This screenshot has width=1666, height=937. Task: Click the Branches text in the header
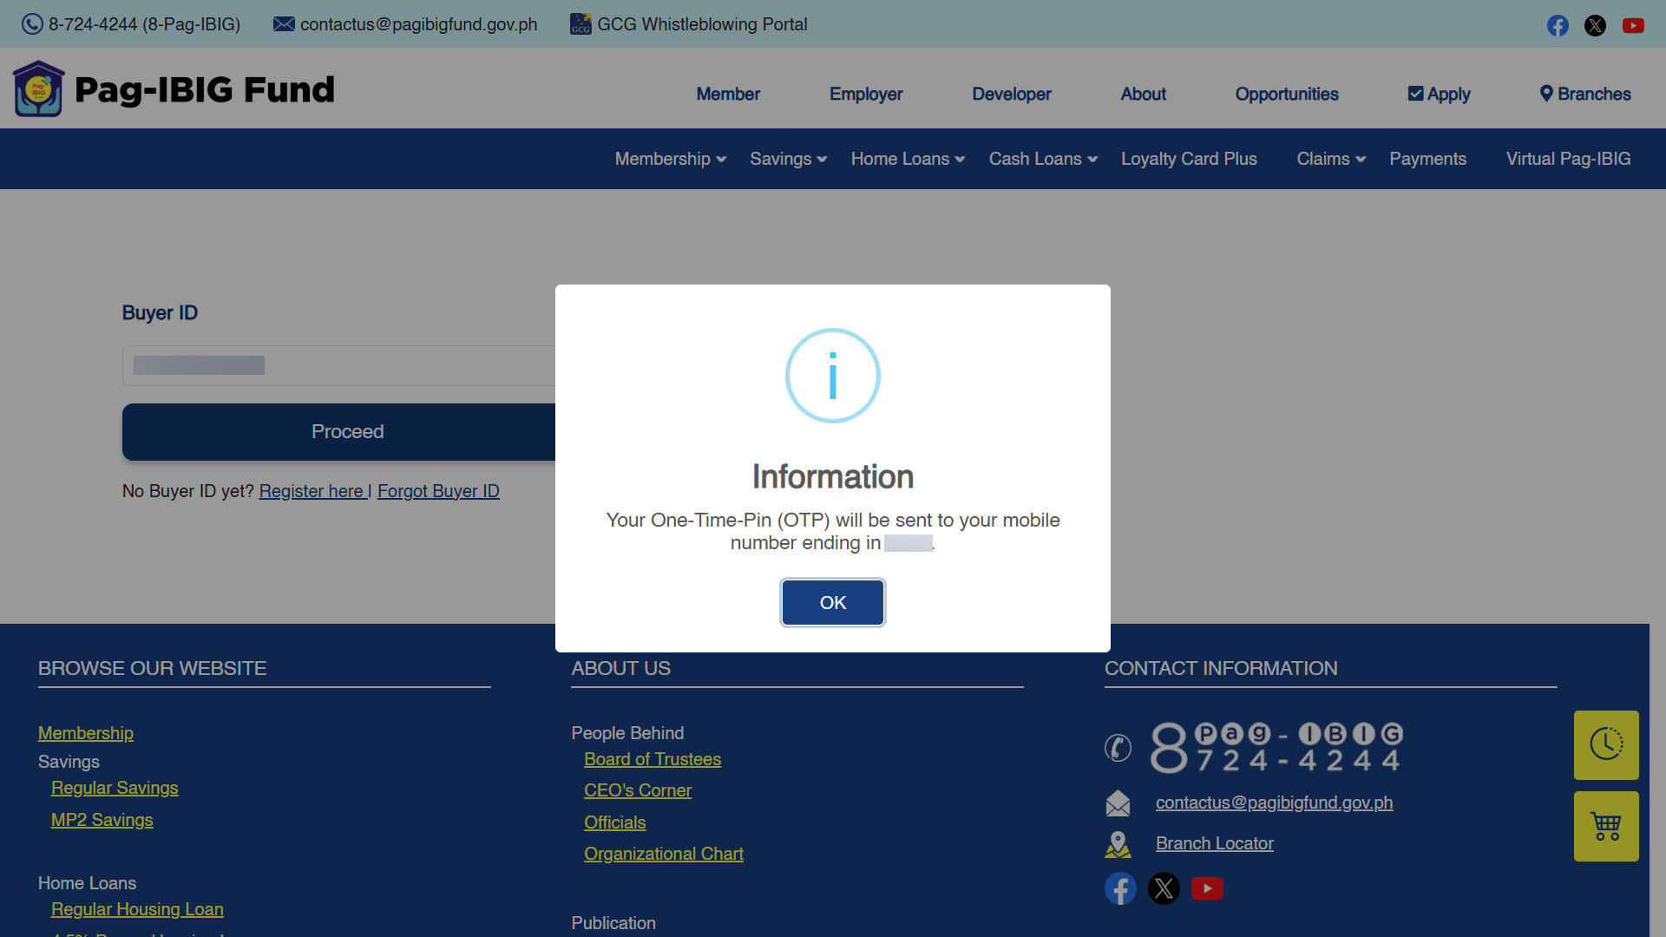click(1595, 94)
